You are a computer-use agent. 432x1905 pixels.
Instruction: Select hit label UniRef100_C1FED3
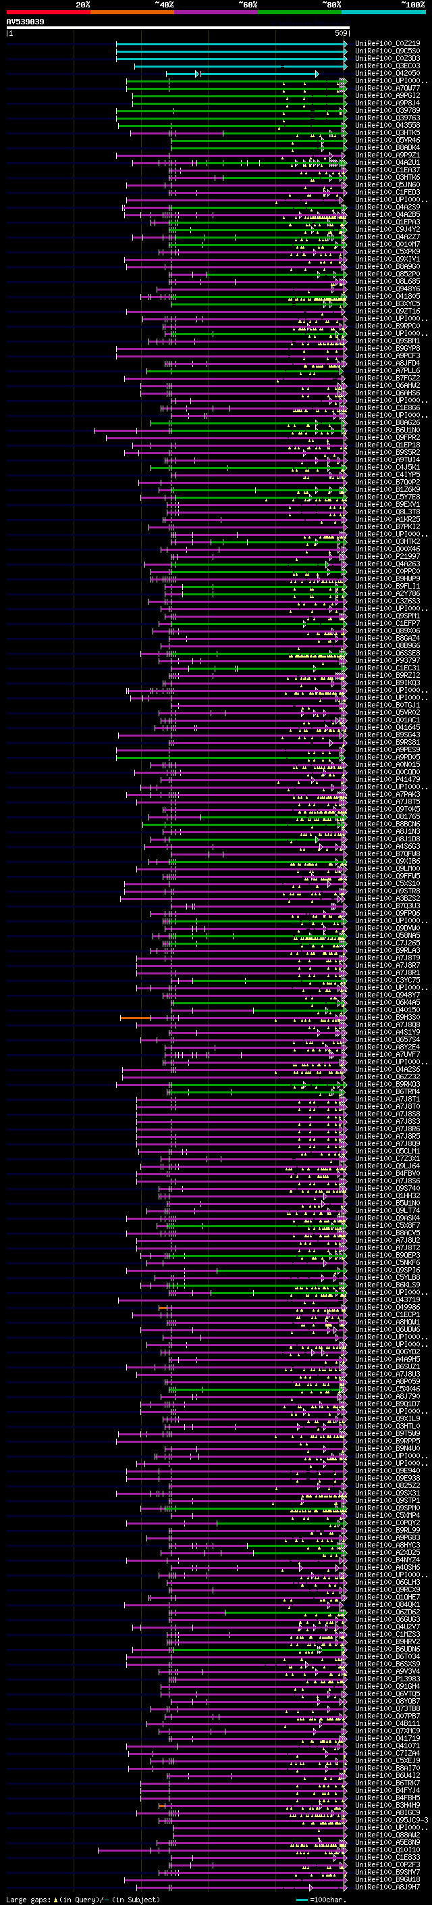(387, 193)
